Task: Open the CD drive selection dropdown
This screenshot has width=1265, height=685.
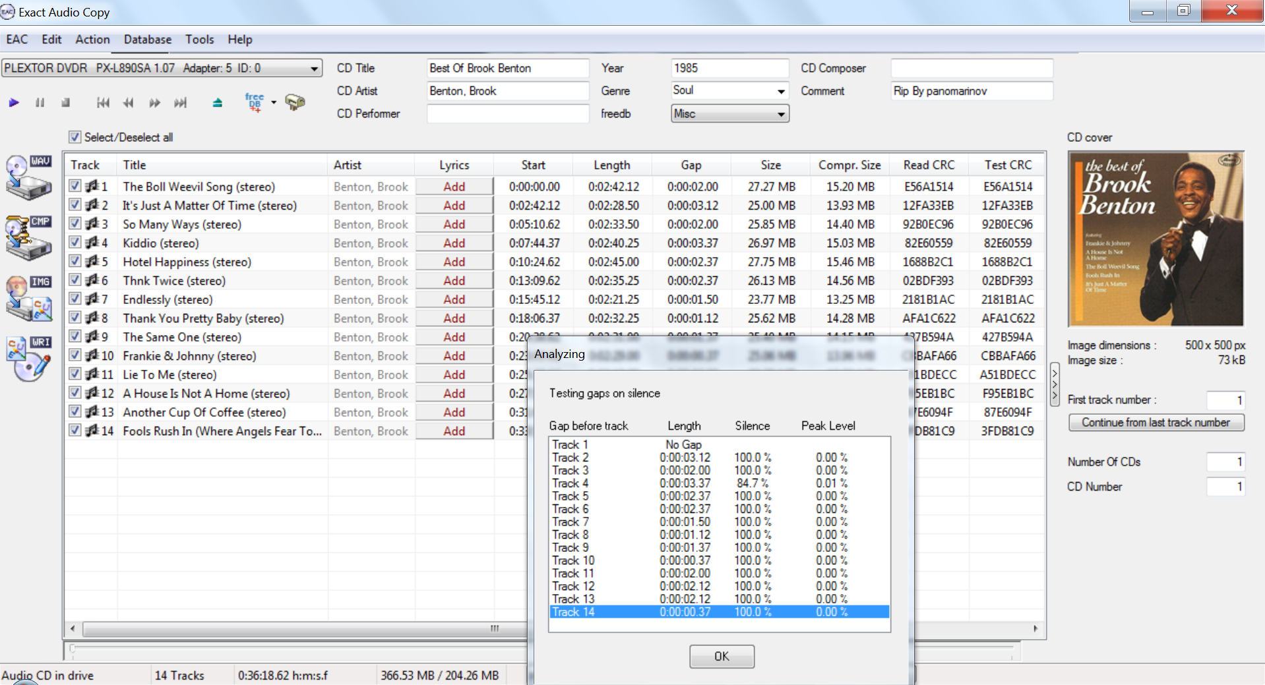Action: click(314, 69)
